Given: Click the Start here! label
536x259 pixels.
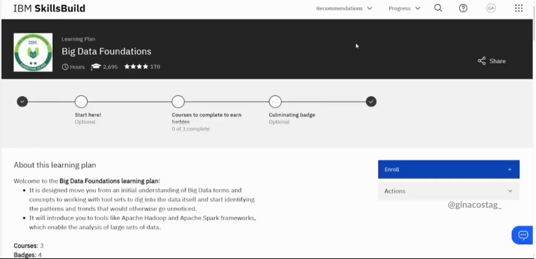Looking at the screenshot, I should click(x=88, y=115).
